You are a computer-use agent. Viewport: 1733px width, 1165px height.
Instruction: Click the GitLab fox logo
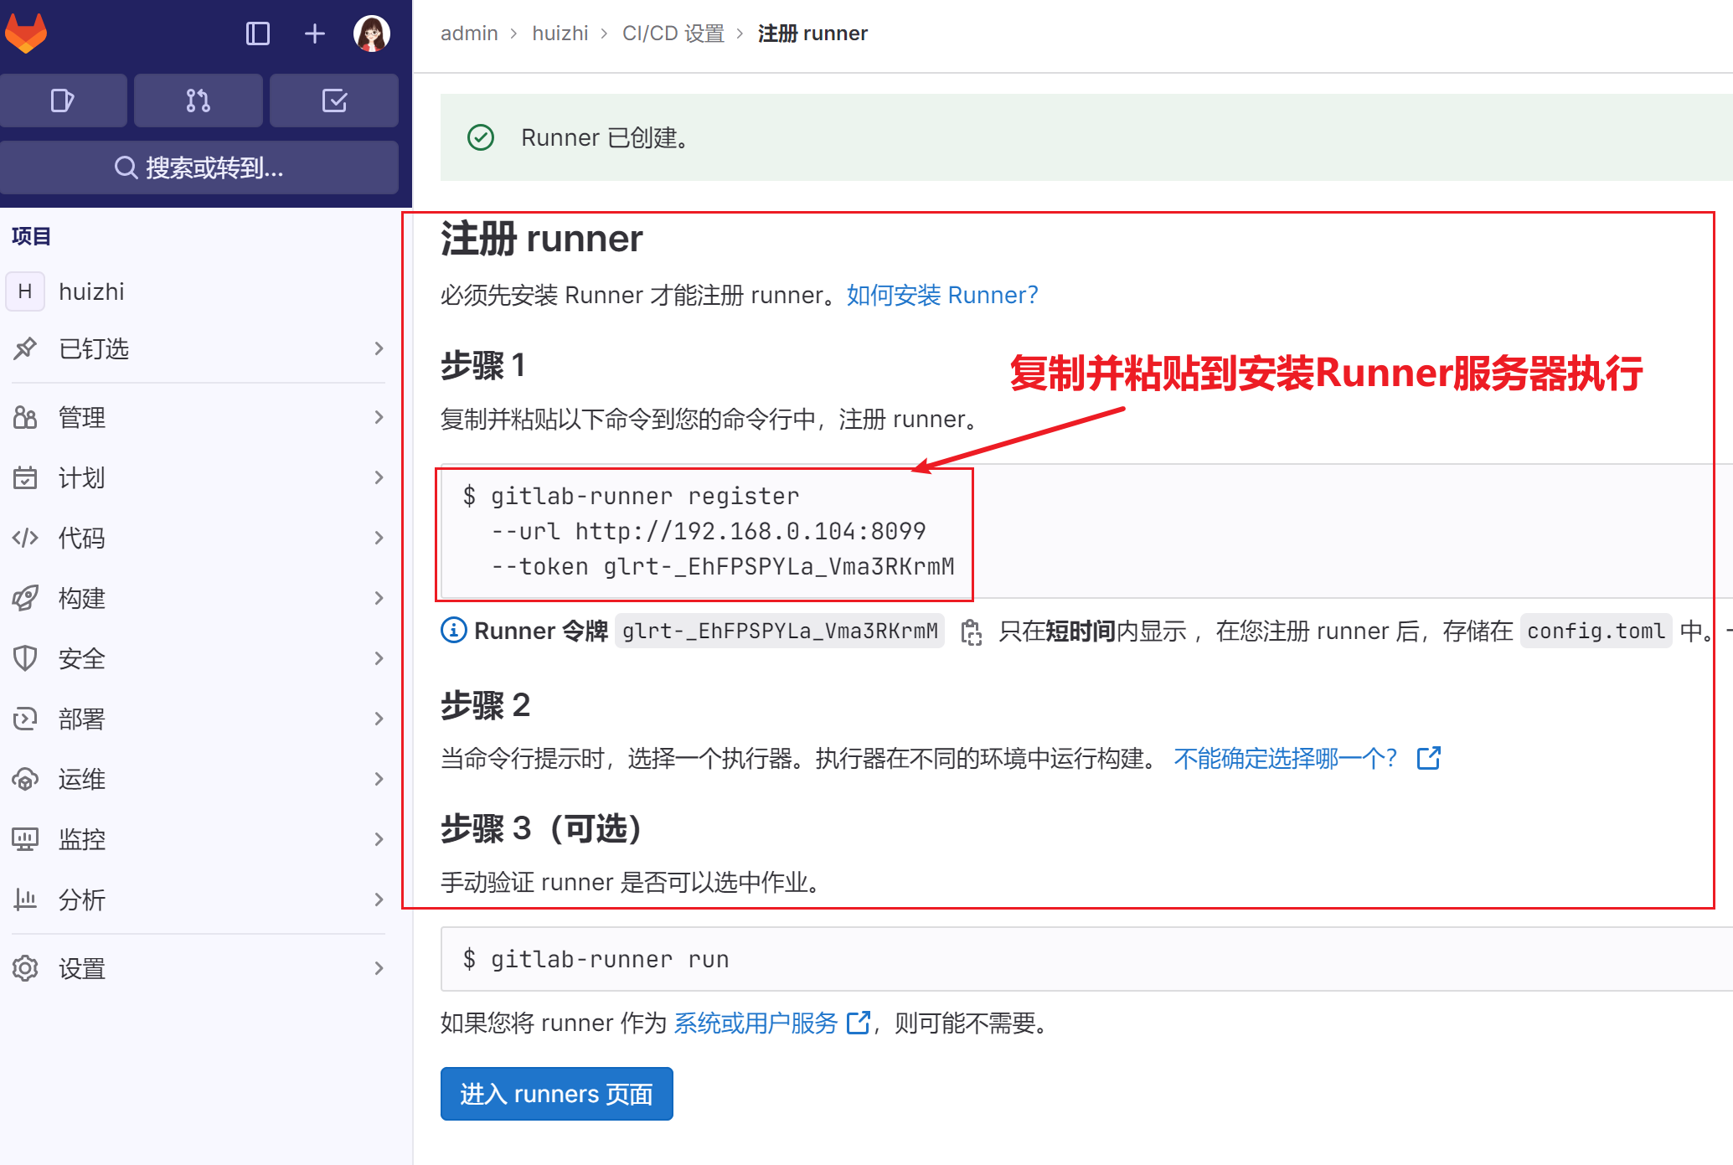[x=26, y=34]
